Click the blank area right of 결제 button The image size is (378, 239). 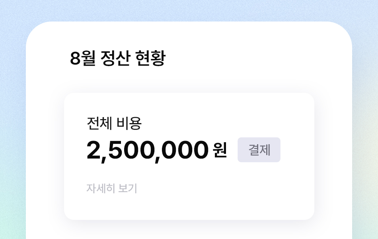(x=296, y=150)
